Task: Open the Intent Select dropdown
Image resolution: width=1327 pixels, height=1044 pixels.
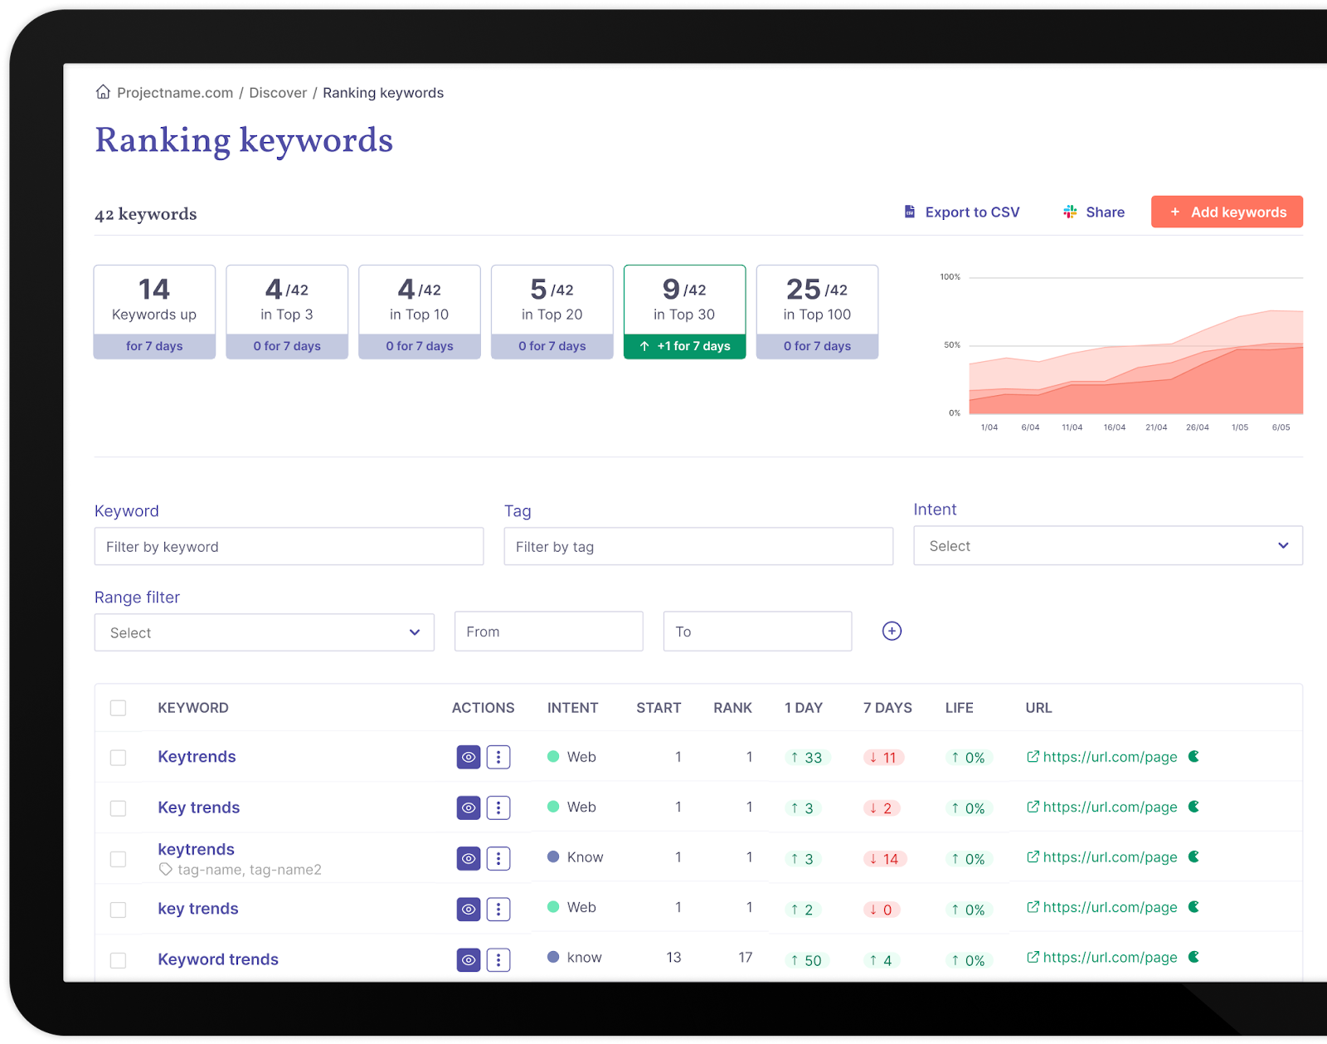Action: pos(1108,546)
